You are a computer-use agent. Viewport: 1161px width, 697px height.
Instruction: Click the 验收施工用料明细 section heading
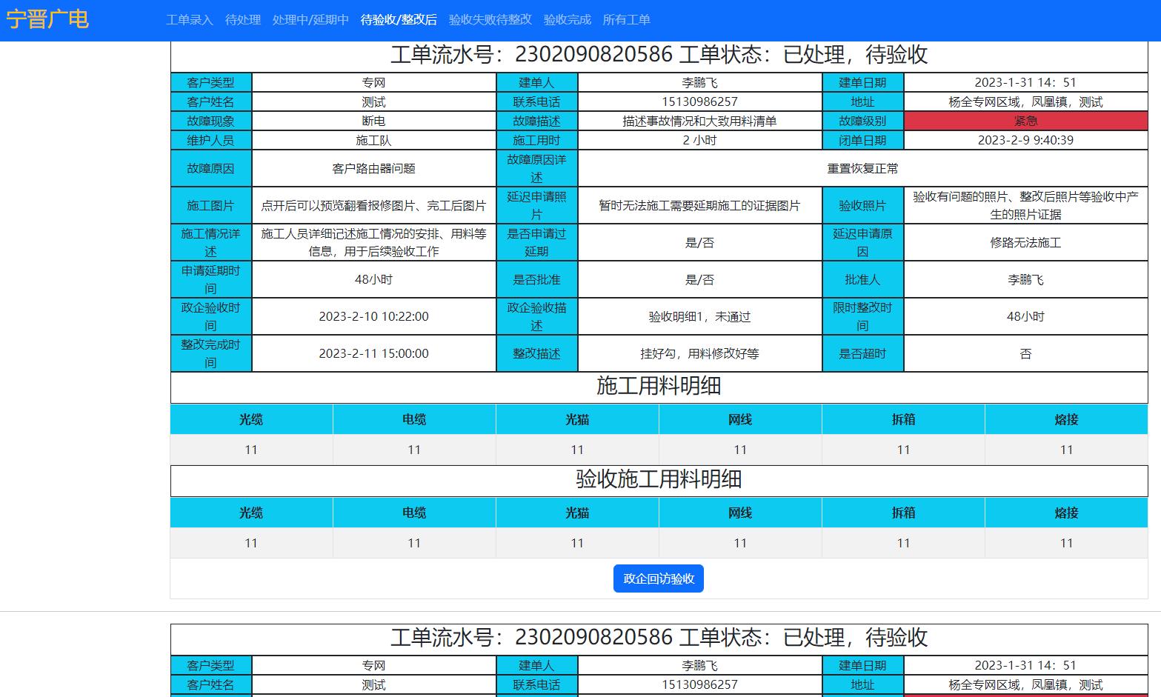659,479
